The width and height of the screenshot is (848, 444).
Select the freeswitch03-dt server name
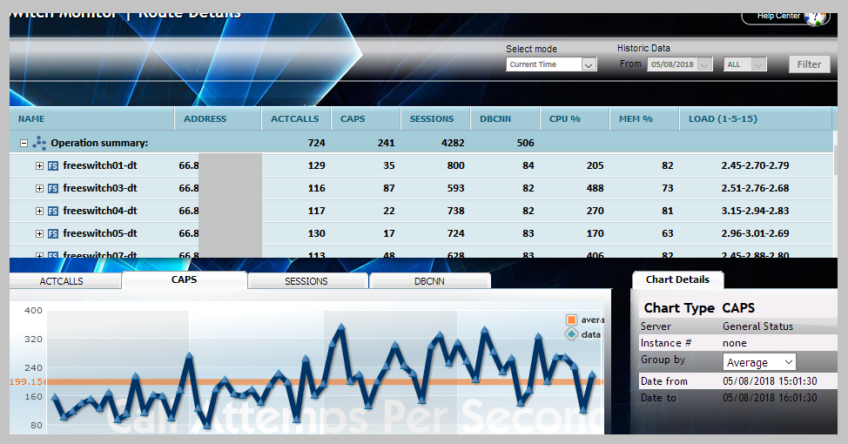100,188
